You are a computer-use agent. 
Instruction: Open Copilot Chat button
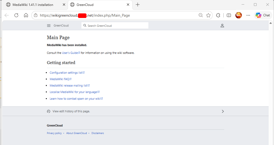[263, 15]
